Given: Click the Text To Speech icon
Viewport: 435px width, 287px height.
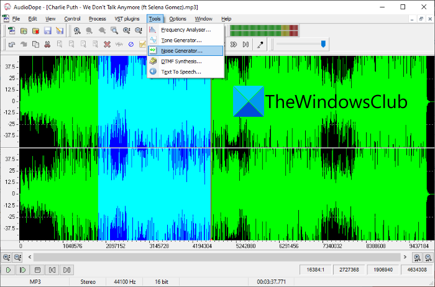Looking at the screenshot, I should (153, 71).
